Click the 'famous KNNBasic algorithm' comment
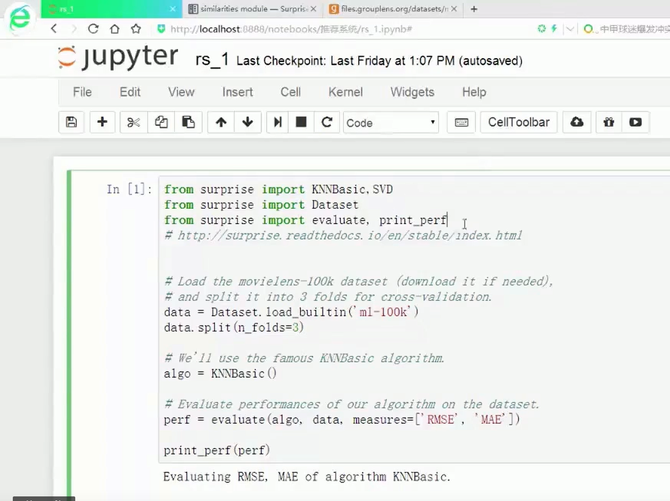The width and height of the screenshot is (670, 501). coord(304,358)
